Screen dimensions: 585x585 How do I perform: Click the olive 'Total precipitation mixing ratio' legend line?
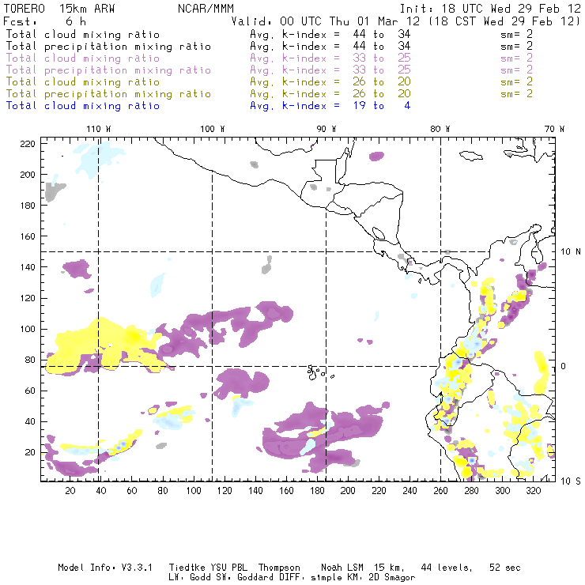(108, 93)
